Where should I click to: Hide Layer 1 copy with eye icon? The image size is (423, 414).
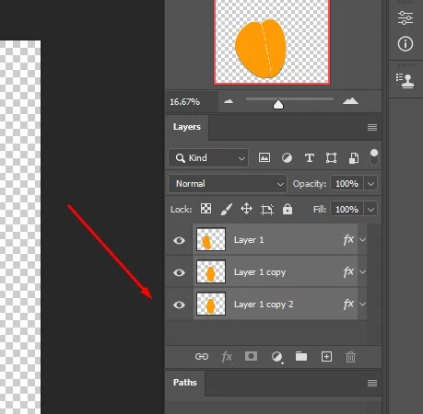point(179,272)
